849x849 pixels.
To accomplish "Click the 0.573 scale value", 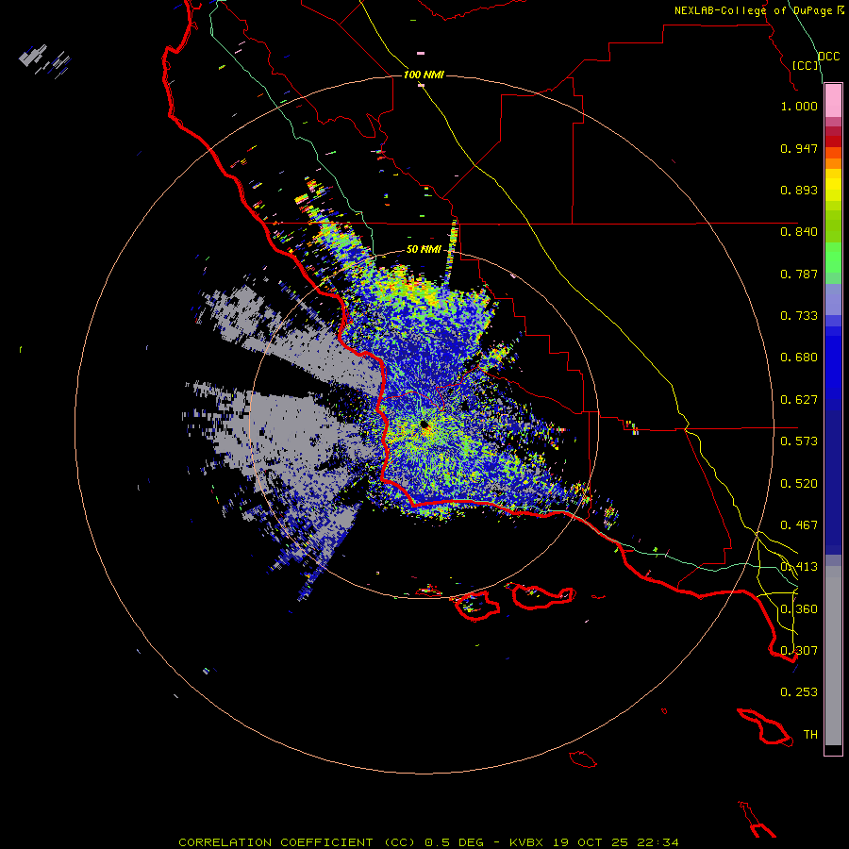I will pos(799,441).
